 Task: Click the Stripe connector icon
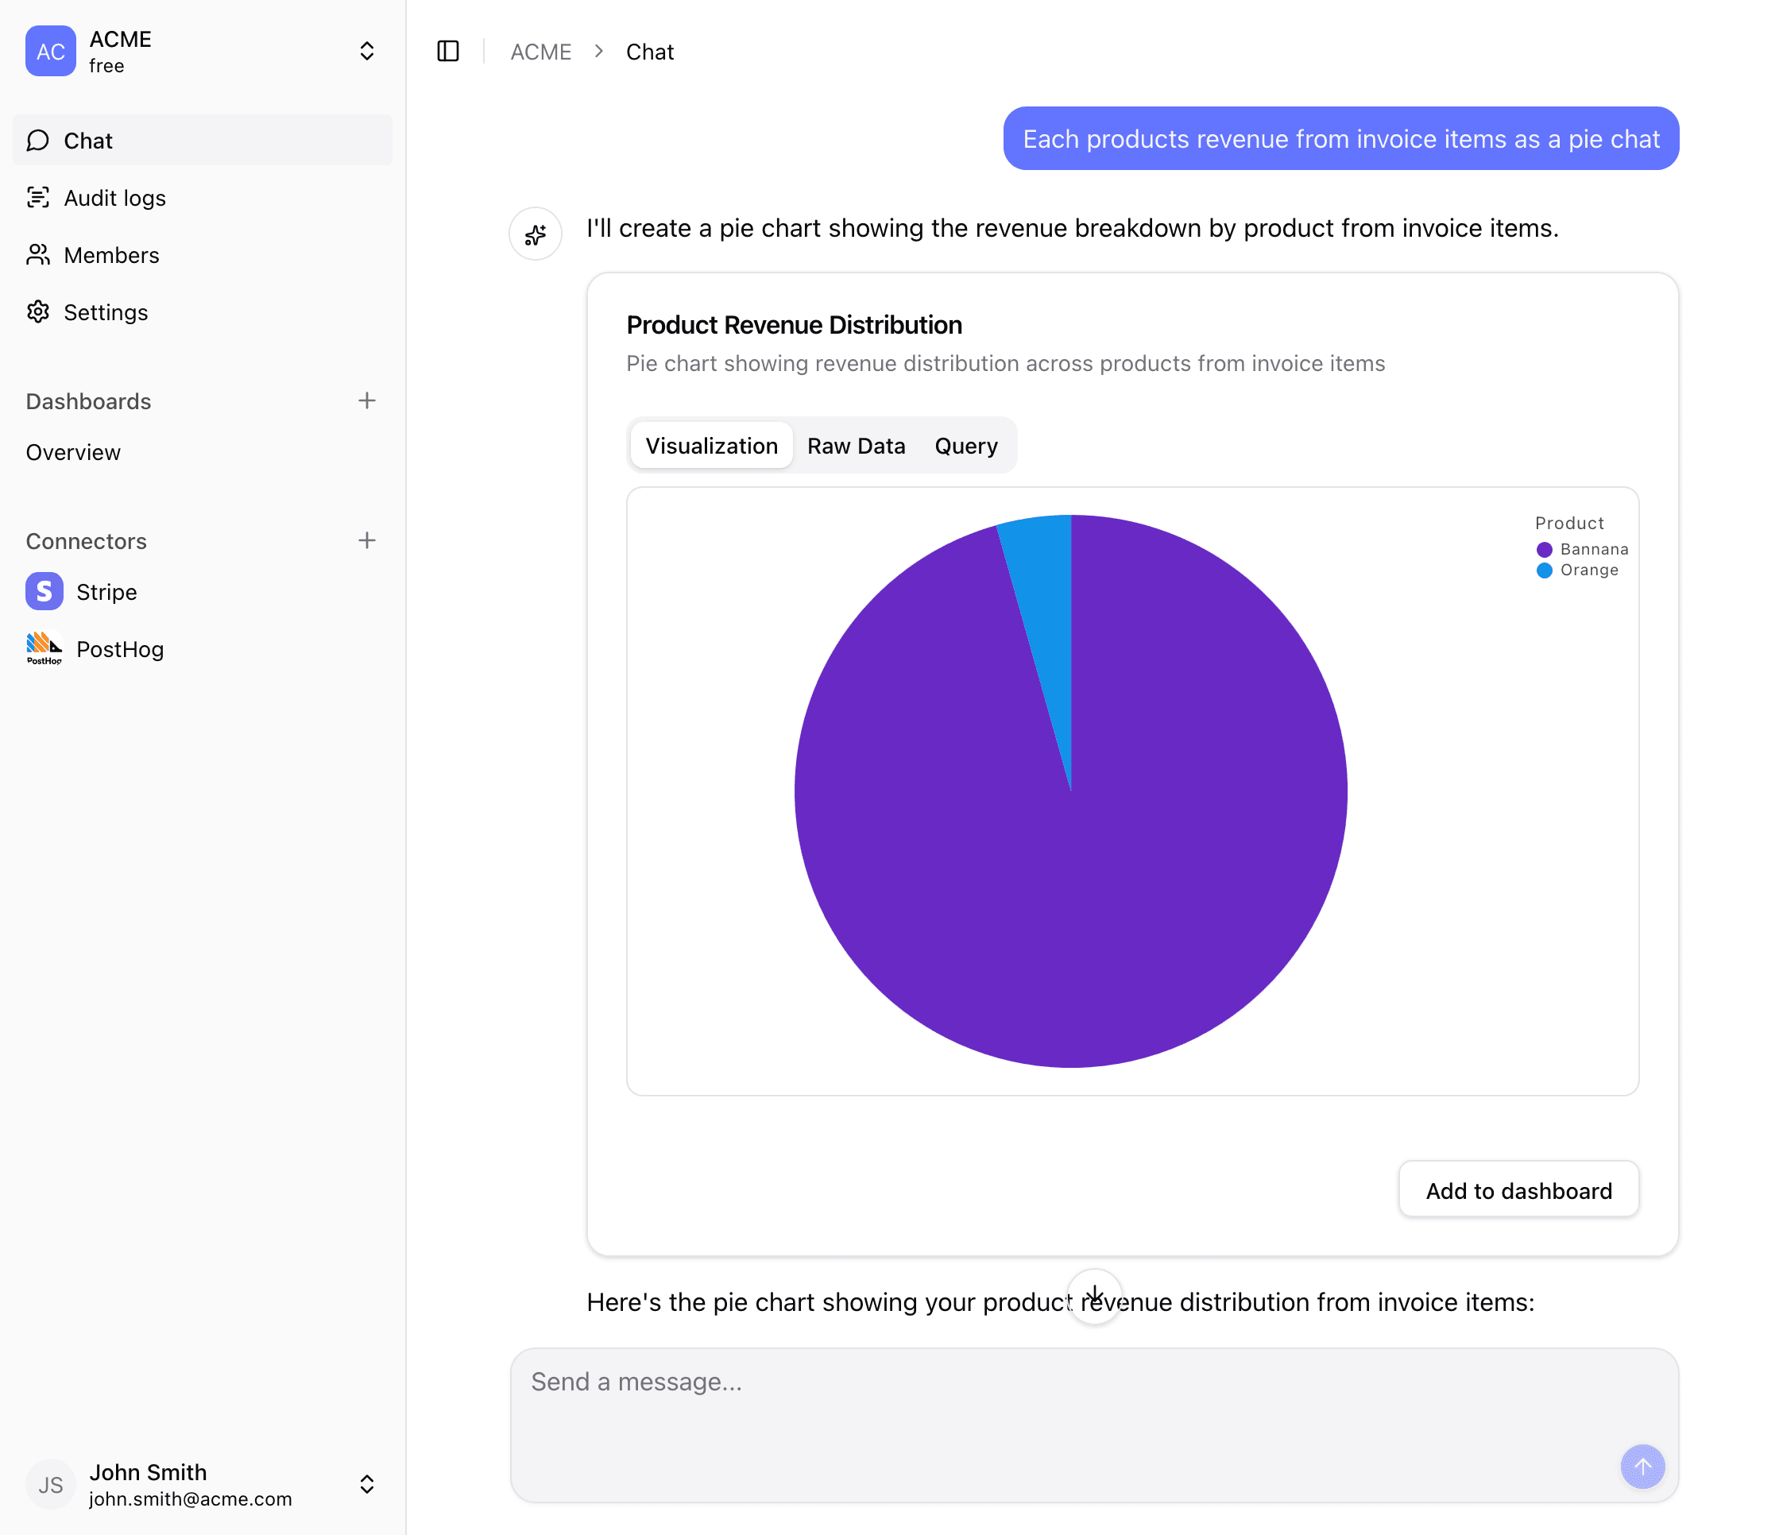(x=44, y=592)
